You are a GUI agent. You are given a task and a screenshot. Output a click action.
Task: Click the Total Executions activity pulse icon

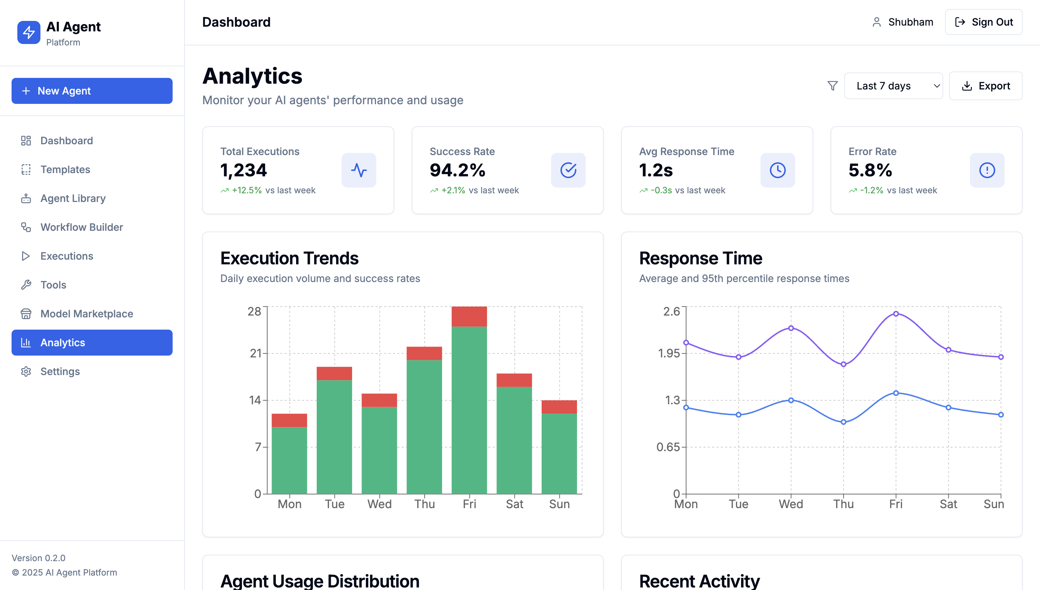pyautogui.click(x=359, y=170)
